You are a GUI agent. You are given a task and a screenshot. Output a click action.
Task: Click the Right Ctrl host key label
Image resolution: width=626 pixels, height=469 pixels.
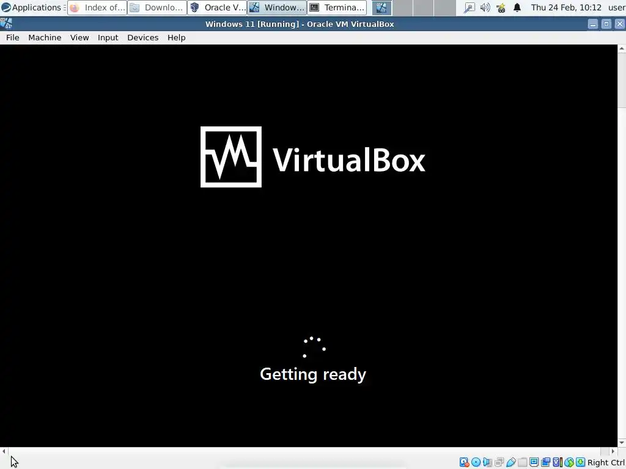[606, 463]
